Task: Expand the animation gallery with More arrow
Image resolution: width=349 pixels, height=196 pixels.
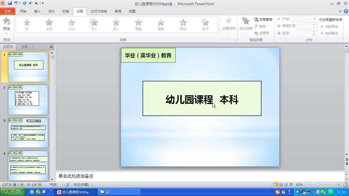Action: pyautogui.click(x=219, y=30)
